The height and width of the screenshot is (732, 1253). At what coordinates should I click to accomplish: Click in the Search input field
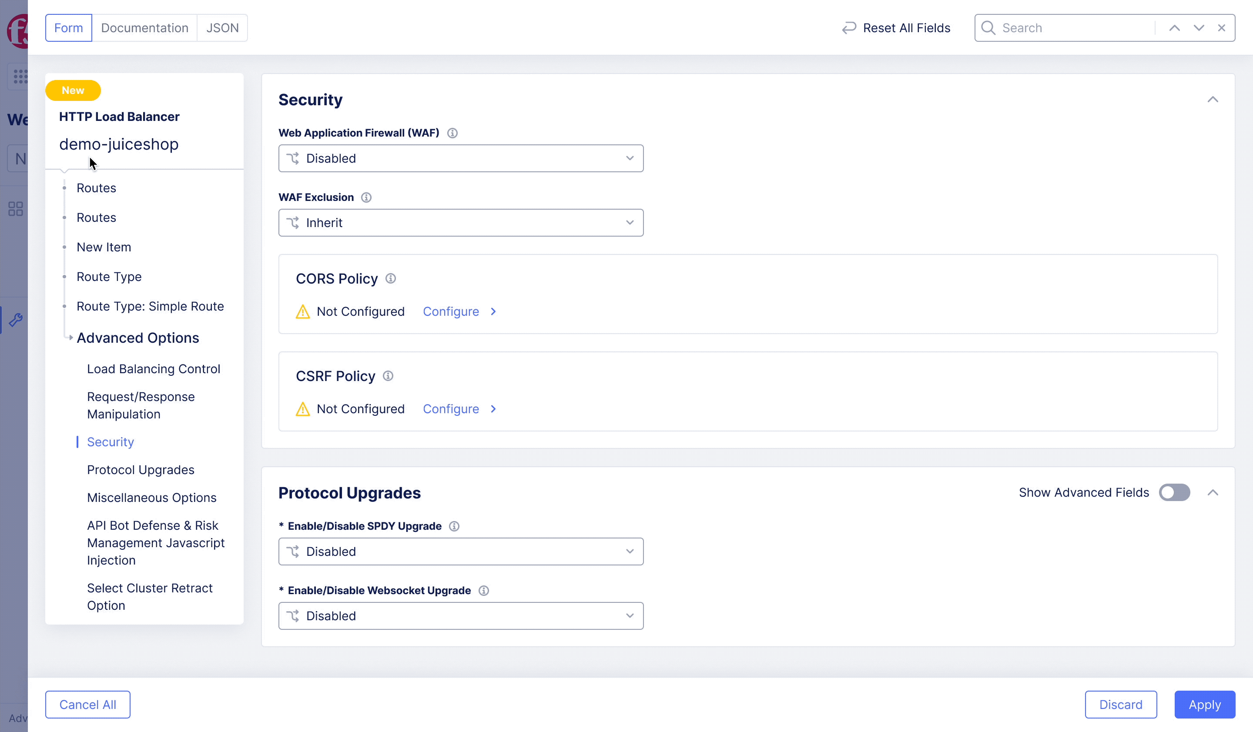(1074, 28)
